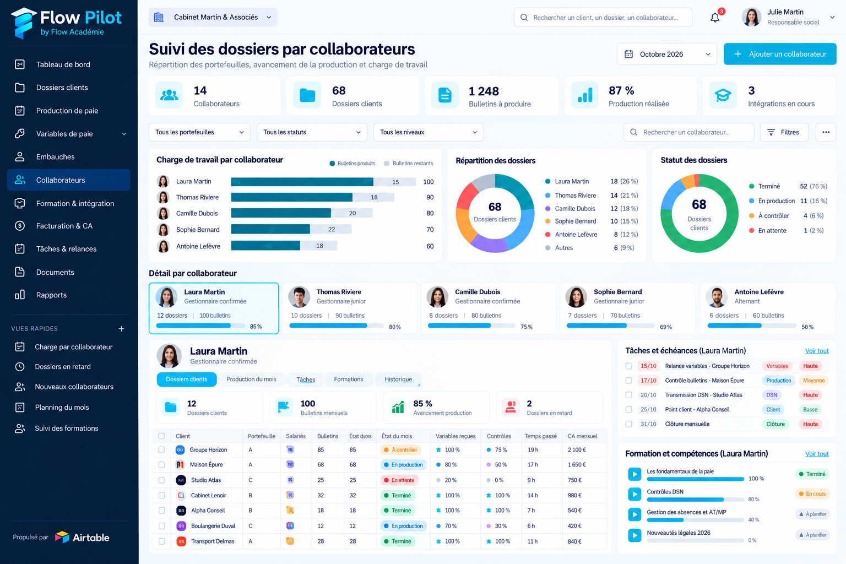Screen dimensions: 846x564
Task: Open the Formations tab
Action: [x=348, y=379]
